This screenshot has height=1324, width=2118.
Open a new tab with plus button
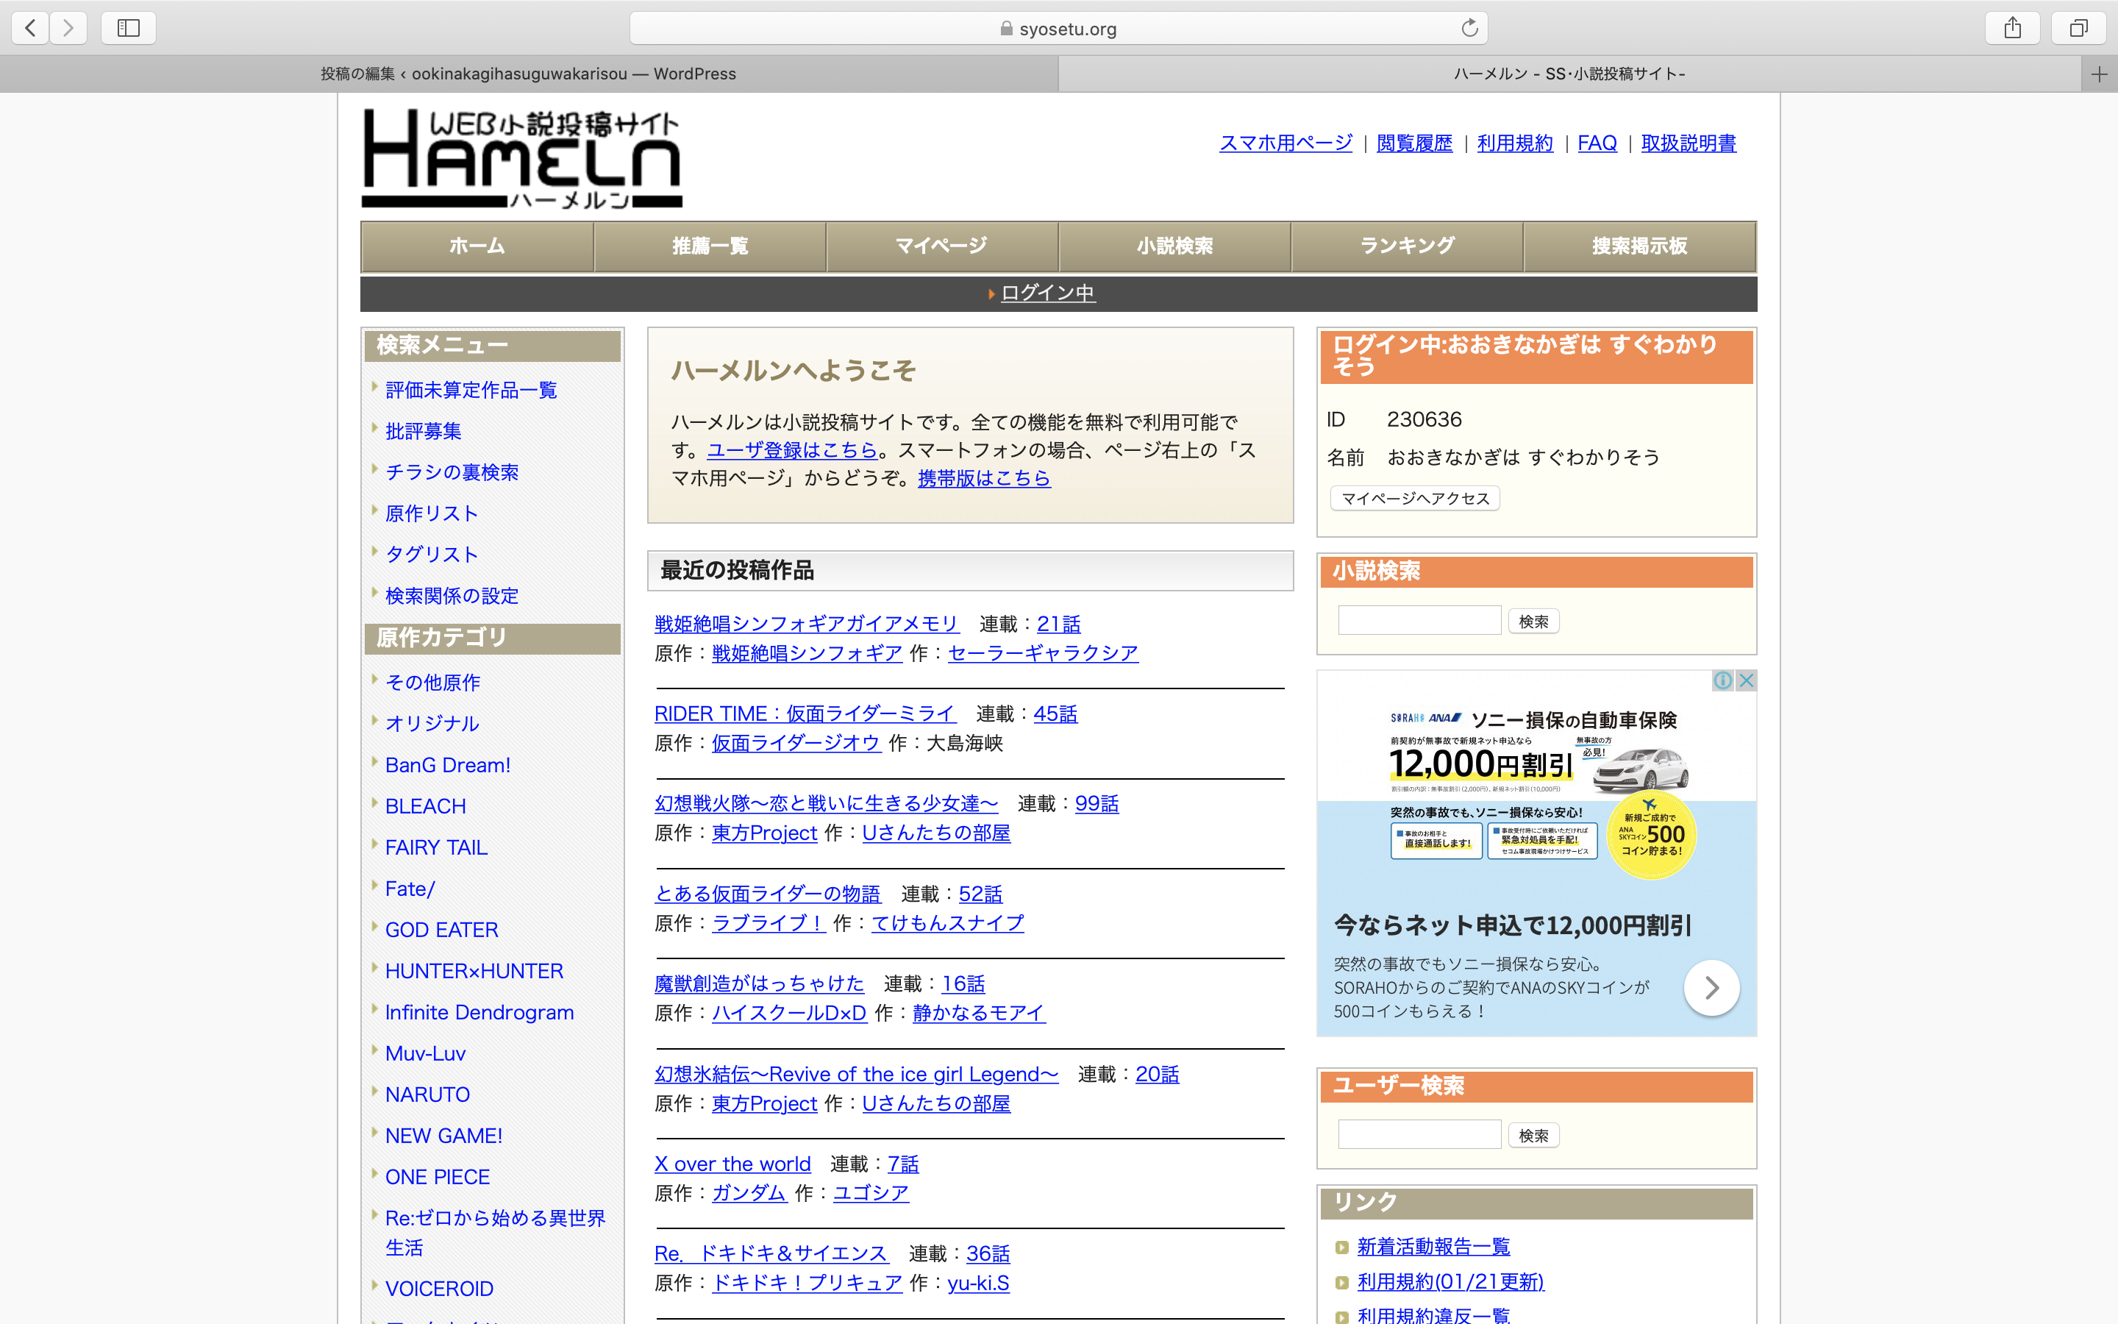coord(2099,74)
